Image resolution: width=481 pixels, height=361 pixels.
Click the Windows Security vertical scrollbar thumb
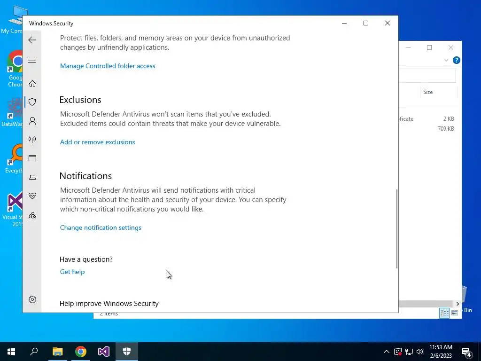click(396, 229)
